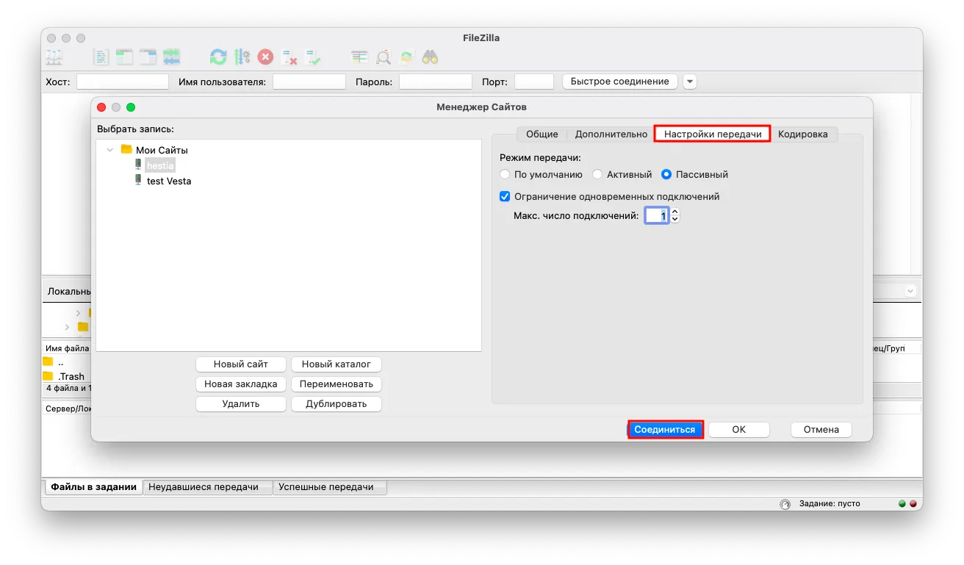Click the refresh file lists icon
Screen dimensions: 964x565
[x=218, y=57]
